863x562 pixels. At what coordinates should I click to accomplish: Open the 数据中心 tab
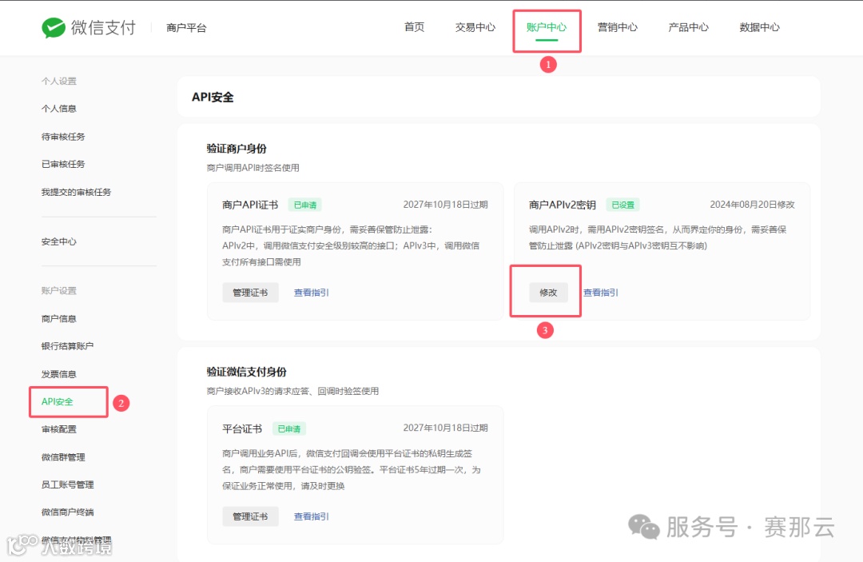pos(760,27)
